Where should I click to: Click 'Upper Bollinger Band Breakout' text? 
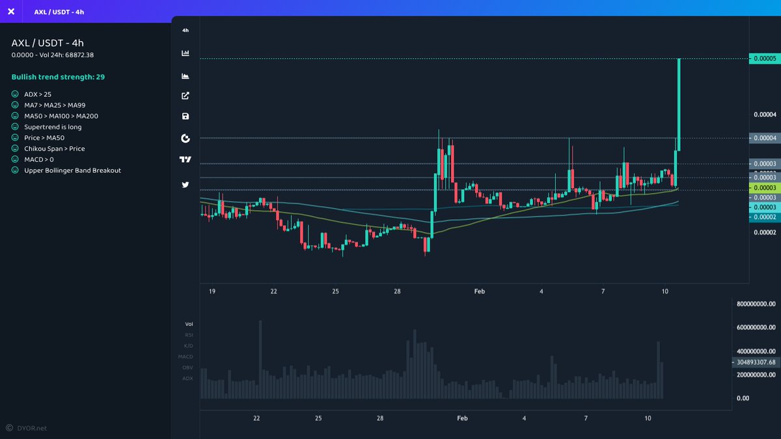[72, 170]
